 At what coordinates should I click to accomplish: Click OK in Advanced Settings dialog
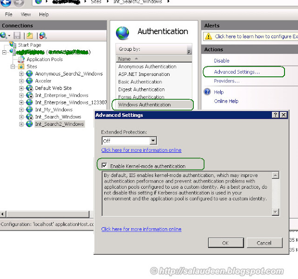coord(226,243)
